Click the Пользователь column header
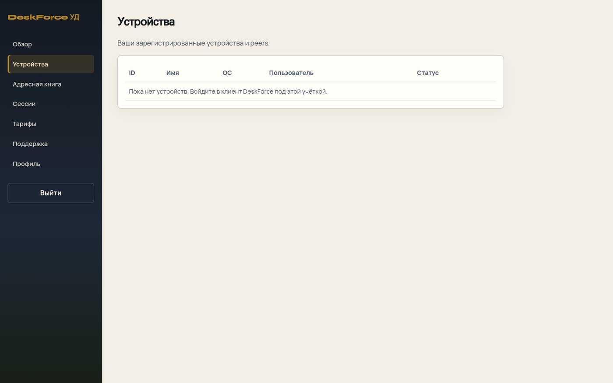613x383 pixels. 291,73
